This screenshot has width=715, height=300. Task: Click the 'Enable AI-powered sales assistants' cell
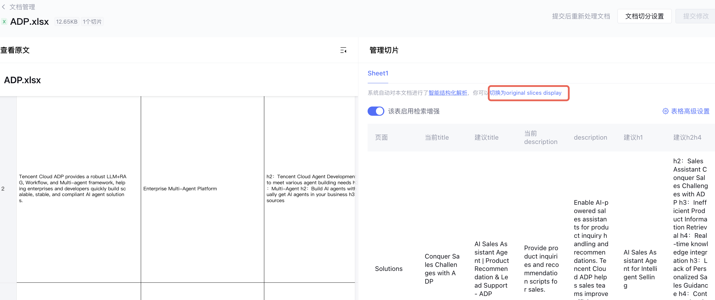pos(591,250)
